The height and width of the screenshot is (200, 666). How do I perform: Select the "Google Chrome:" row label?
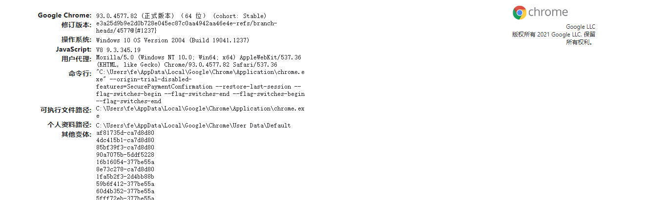click(64, 16)
